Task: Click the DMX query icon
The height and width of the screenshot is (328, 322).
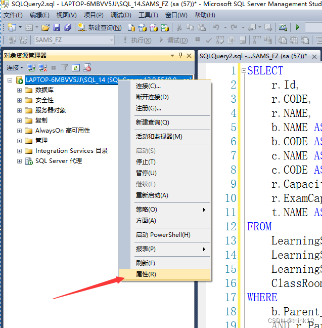Action: point(154,27)
